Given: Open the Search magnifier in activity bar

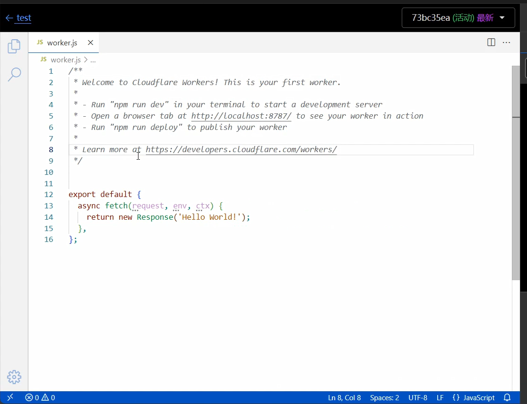Looking at the screenshot, I should (x=14, y=74).
